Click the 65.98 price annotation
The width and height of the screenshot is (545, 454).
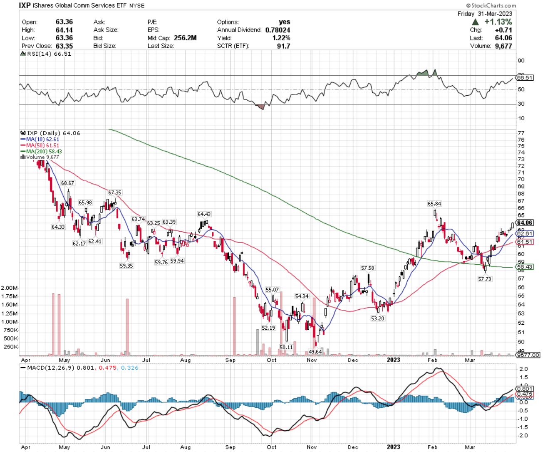point(85,202)
